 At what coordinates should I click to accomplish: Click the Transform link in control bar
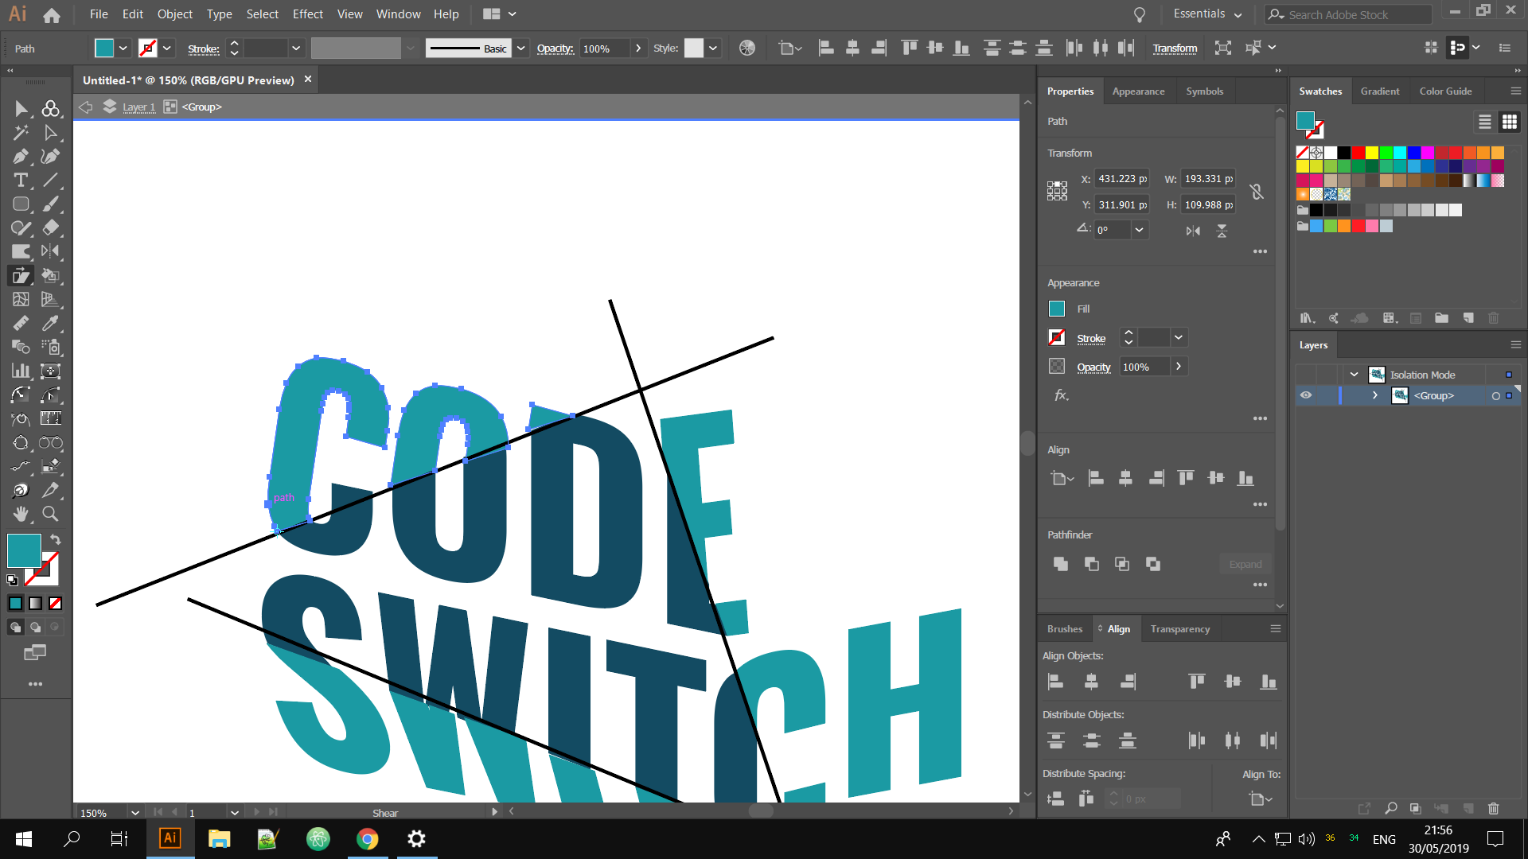(1175, 49)
